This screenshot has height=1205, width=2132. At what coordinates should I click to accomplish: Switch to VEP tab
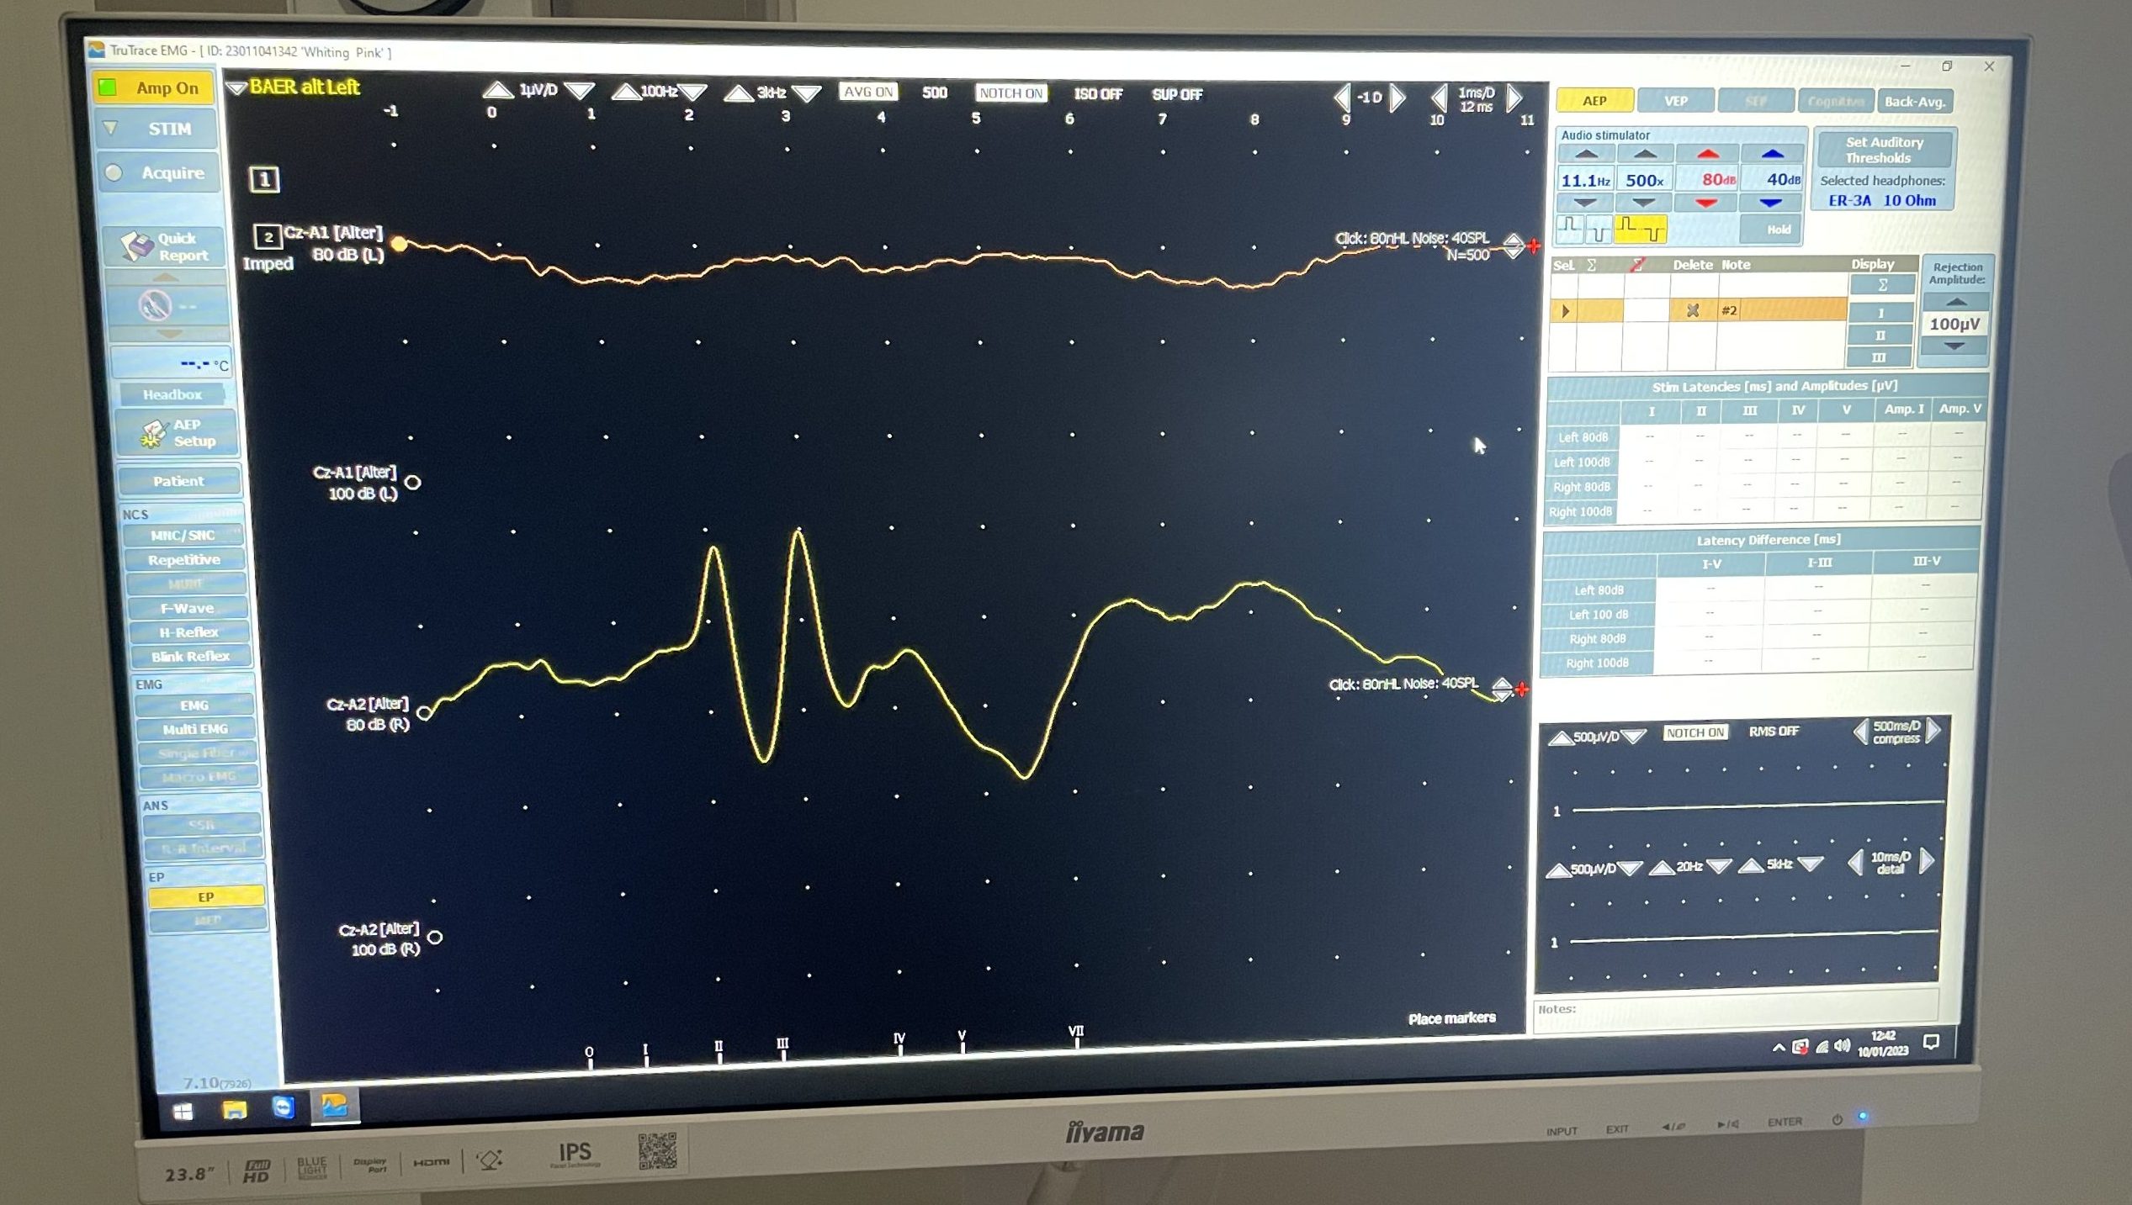[1675, 101]
